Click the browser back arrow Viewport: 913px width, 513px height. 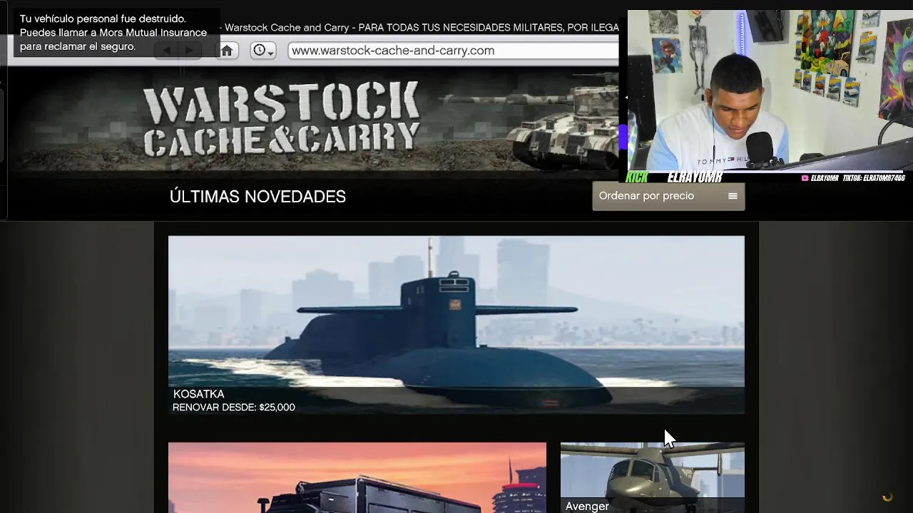click(x=166, y=51)
